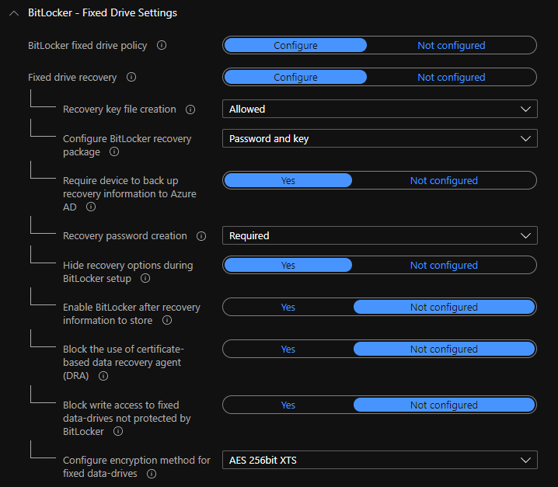Show info for back up recovery information to Azure AD
Screen dimensions: 558x487
pos(91,207)
